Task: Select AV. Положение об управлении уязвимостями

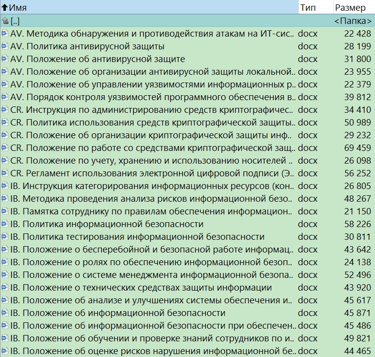Action: click(x=187, y=84)
